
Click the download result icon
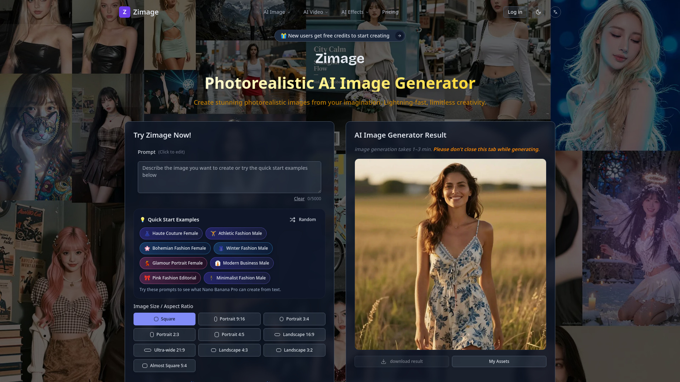[384, 361]
